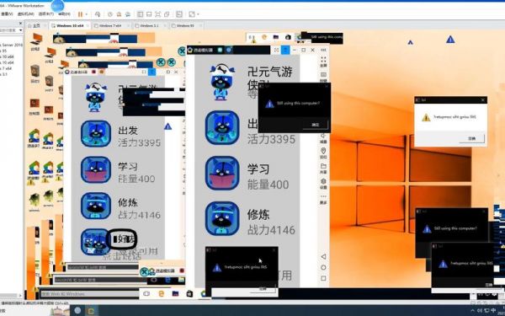Click the Android back triangle button
505x316 pixels.
tap(323, 257)
